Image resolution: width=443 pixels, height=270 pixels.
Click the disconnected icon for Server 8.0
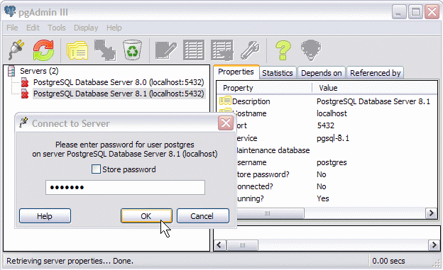(x=25, y=82)
